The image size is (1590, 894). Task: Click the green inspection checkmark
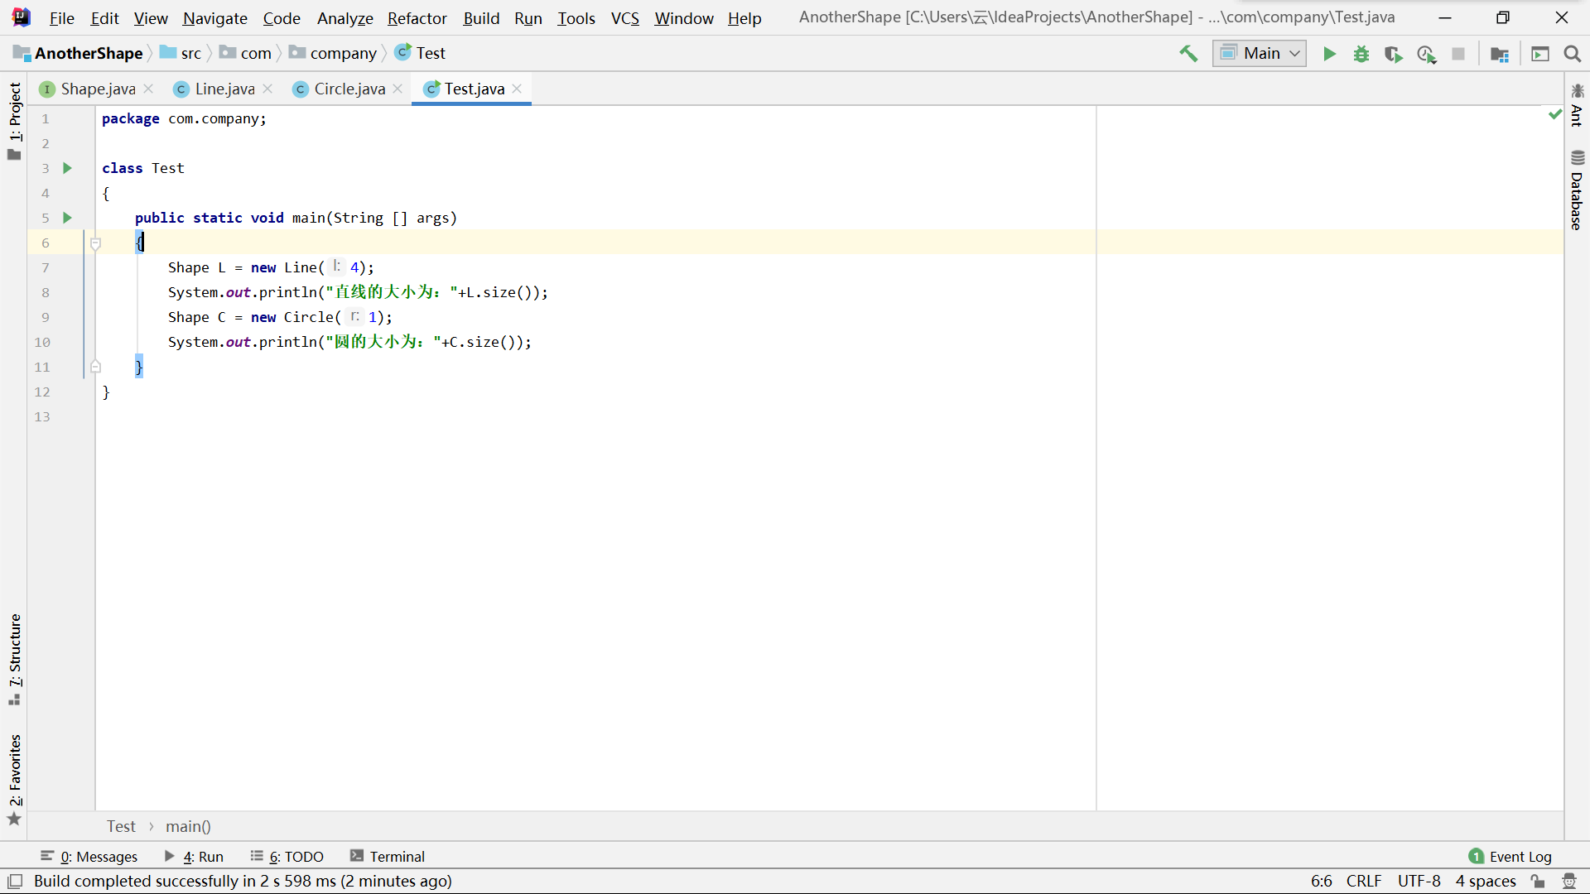(x=1554, y=114)
